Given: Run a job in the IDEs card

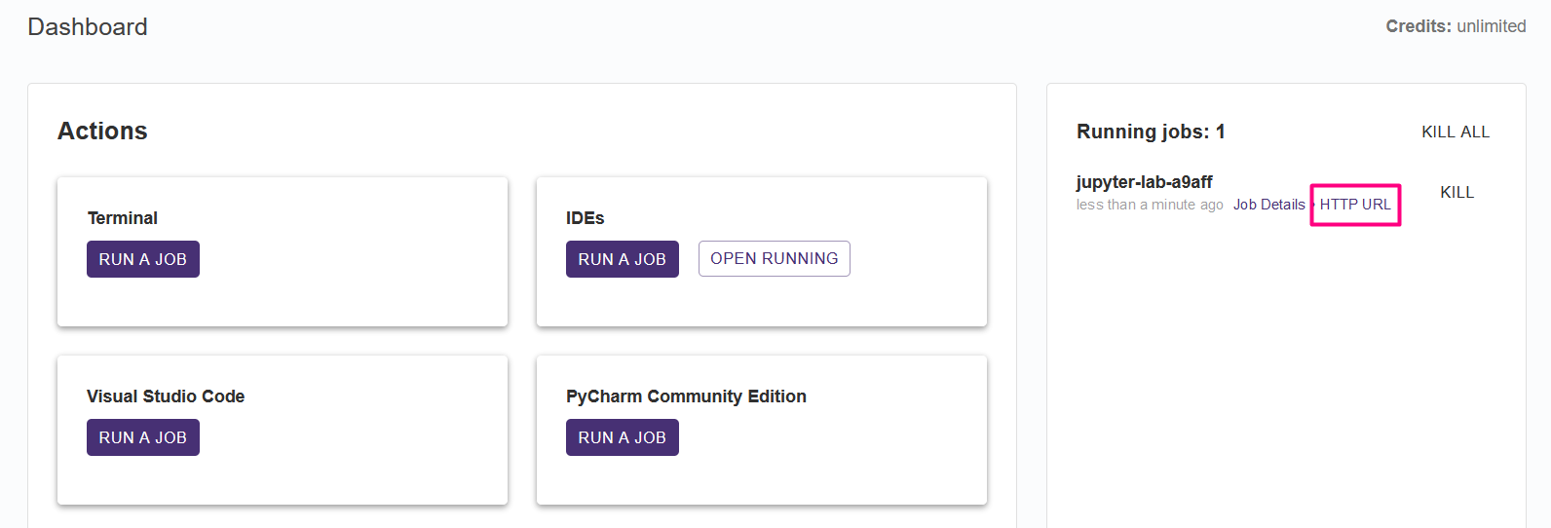Looking at the screenshot, I should coord(623,259).
